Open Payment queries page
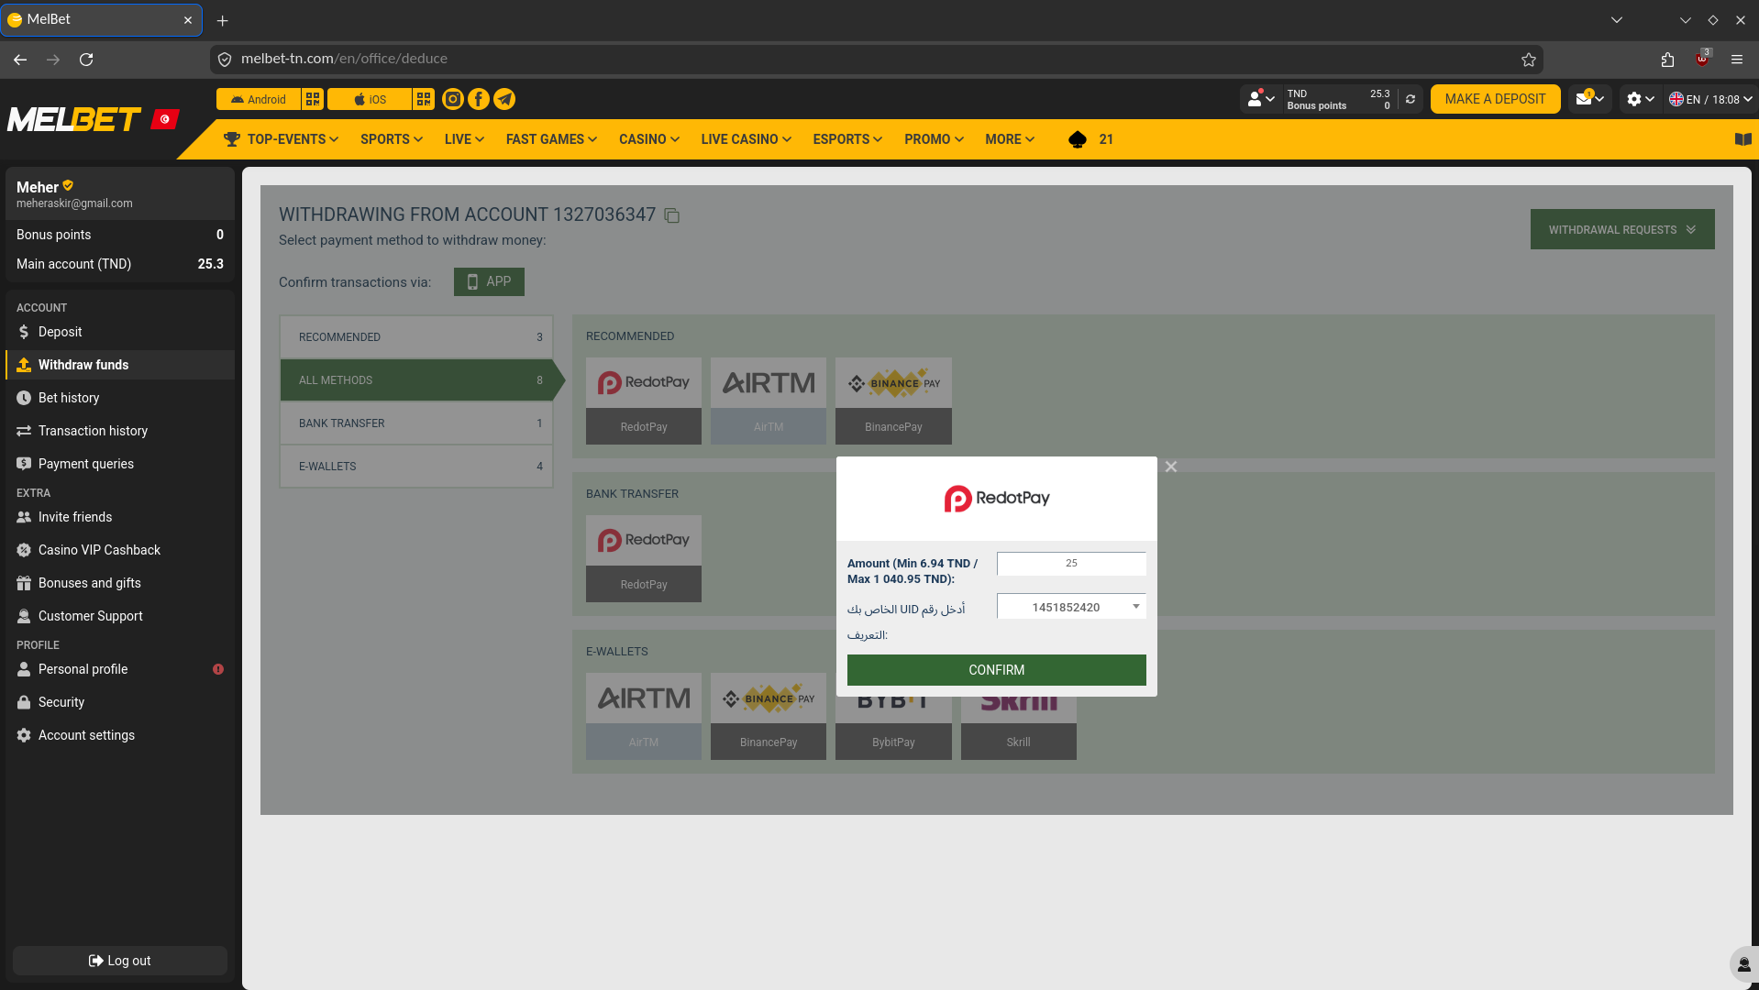 (120, 464)
